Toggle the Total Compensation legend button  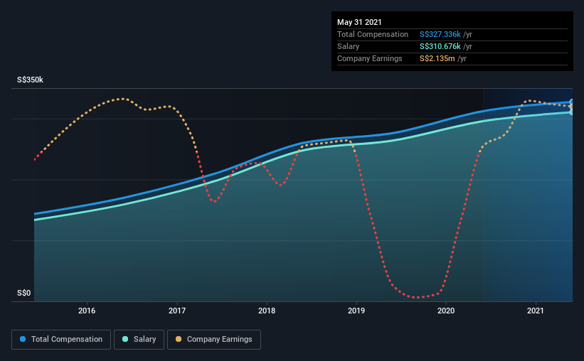coord(61,340)
